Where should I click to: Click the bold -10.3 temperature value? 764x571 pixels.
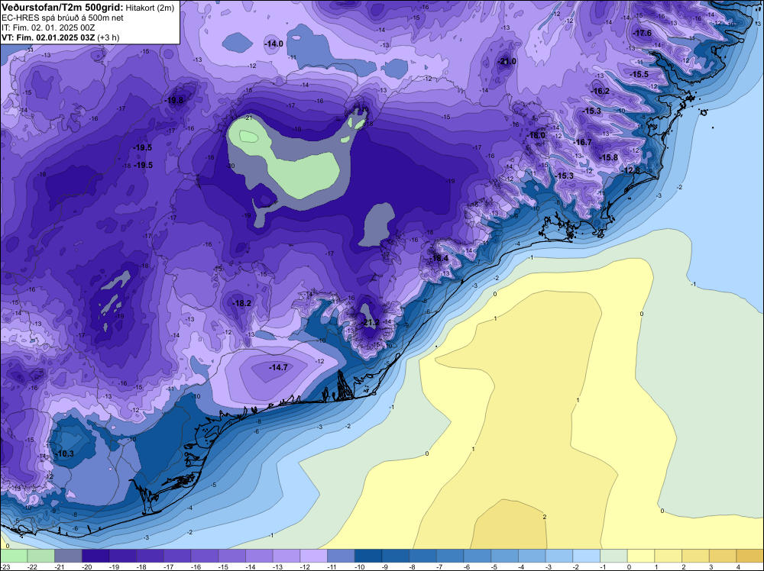point(64,453)
